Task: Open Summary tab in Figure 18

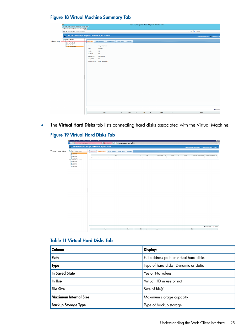Action: (x=90, y=41)
